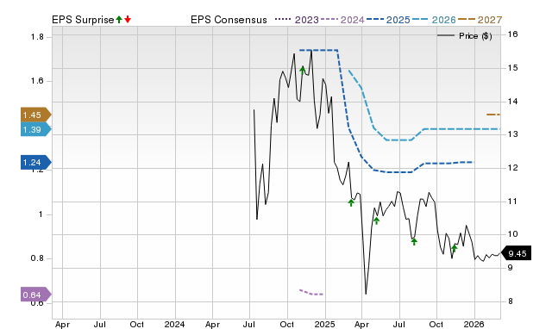Click the 1.8 EPS axis label
Screen dimensions: 552x329
point(37,37)
